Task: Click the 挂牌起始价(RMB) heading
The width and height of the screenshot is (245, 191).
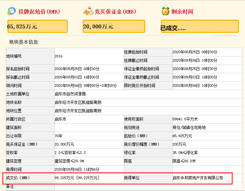Action: pos(39,12)
